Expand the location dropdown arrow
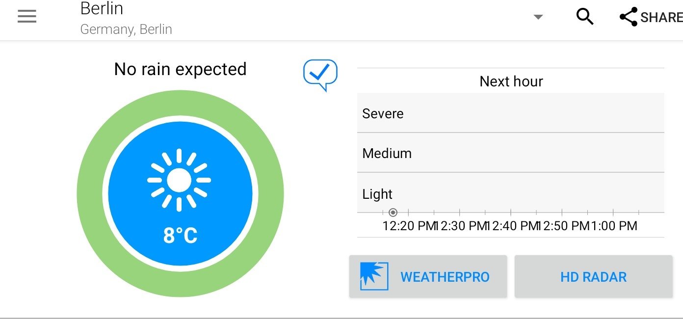 point(538,17)
